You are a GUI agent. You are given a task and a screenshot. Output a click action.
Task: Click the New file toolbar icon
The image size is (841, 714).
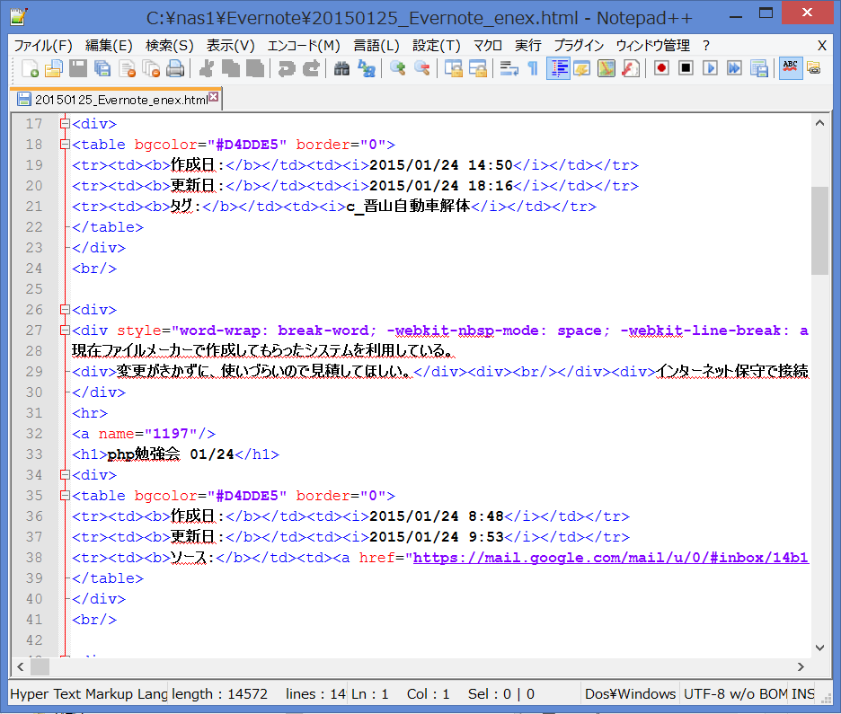30,68
